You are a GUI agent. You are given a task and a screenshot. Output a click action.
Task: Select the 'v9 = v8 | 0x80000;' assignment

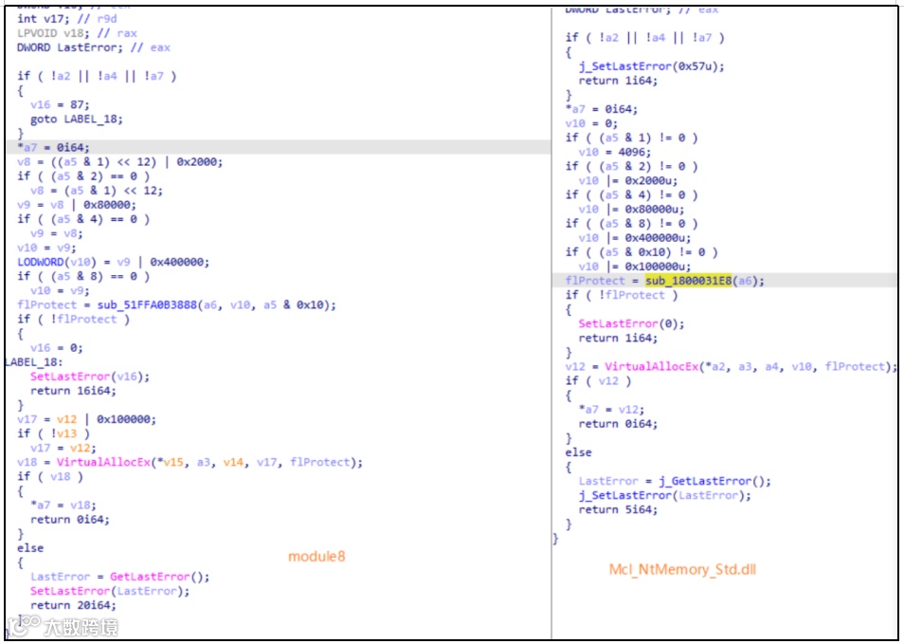click(77, 205)
